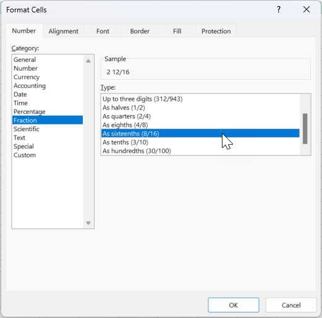Select General in the Category list
This screenshot has height=318, width=322.
tap(48, 59)
